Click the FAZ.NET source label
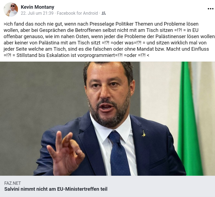Image resolution: width=215 pixels, height=197 pixels. point(13,183)
